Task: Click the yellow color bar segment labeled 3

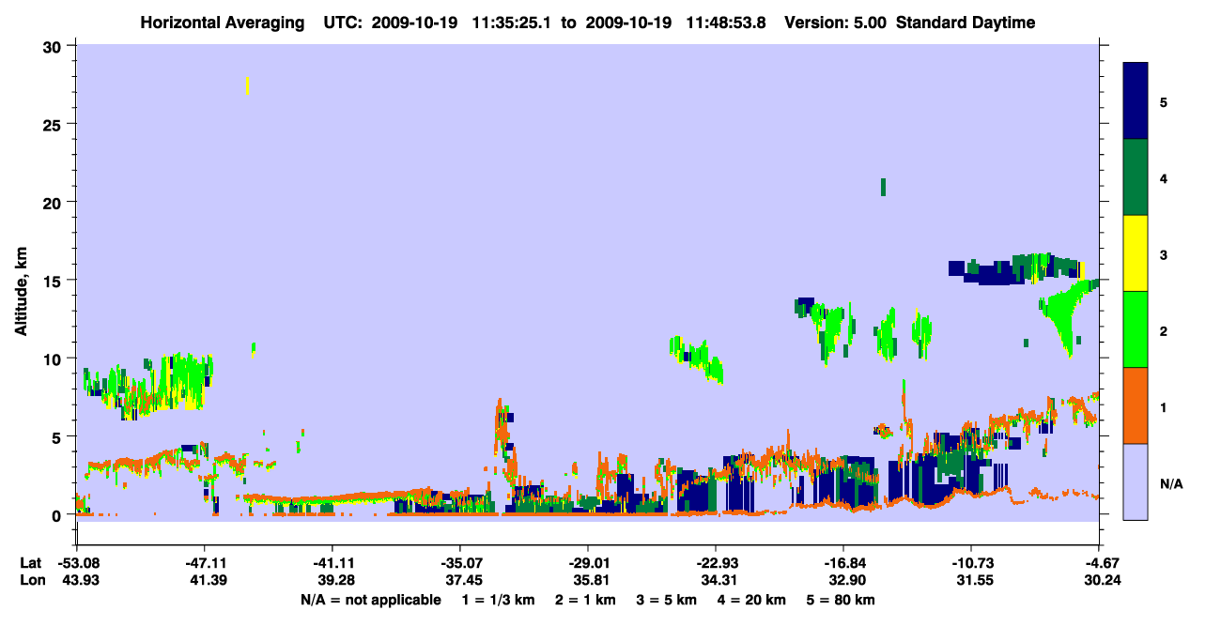Action: click(1136, 253)
